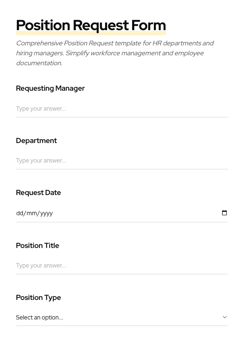The width and height of the screenshot is (244, 339).
Task: Click the word 'Form' in the main heading
Action: (149, 25)
